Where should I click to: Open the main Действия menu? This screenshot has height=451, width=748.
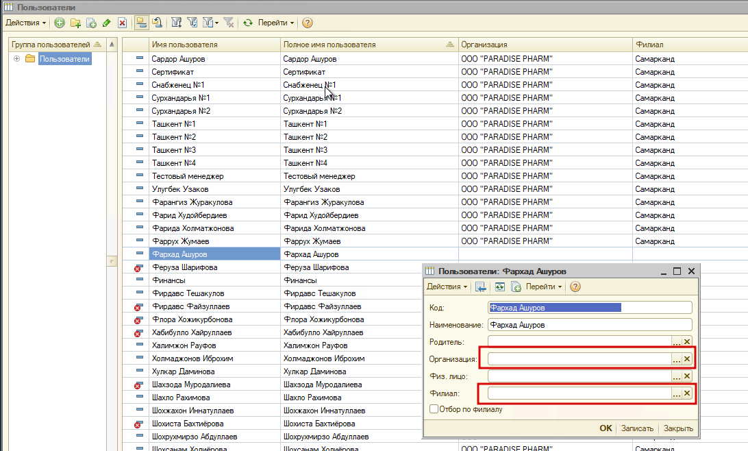(26, 23)
